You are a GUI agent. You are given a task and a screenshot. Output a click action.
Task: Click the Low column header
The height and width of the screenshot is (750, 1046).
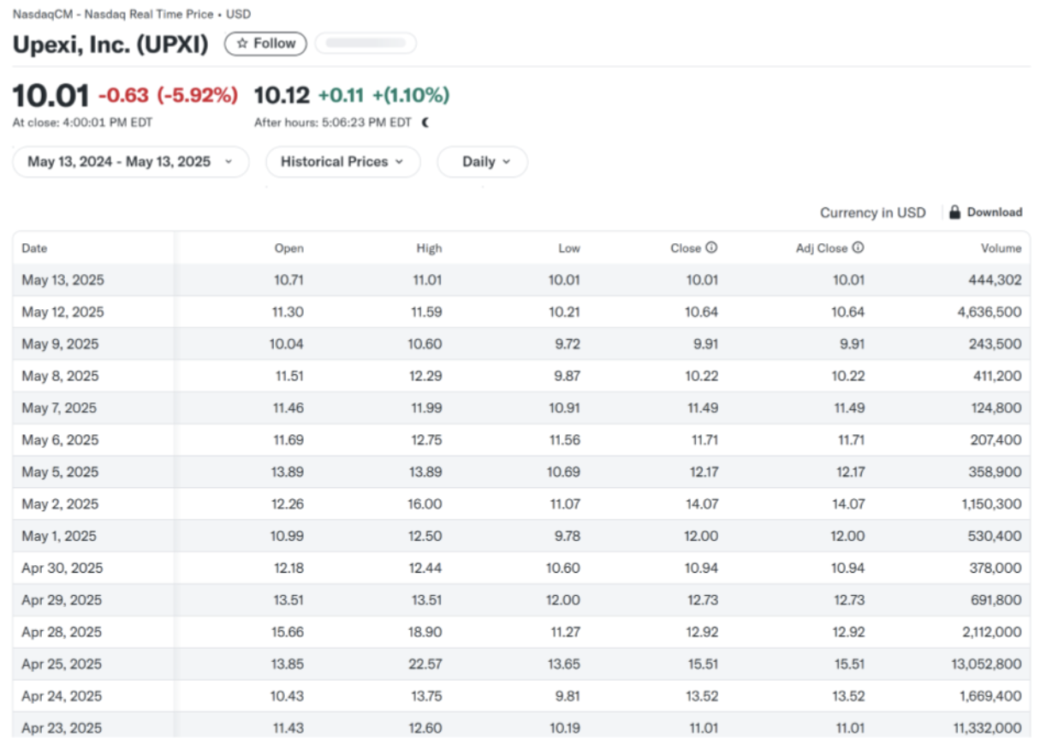click(x=569, y=248)
